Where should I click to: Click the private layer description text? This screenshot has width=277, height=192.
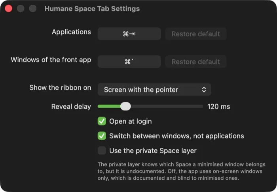[x=181, y=171]
